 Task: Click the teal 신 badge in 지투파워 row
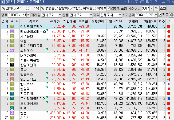(x=12, y=94)
